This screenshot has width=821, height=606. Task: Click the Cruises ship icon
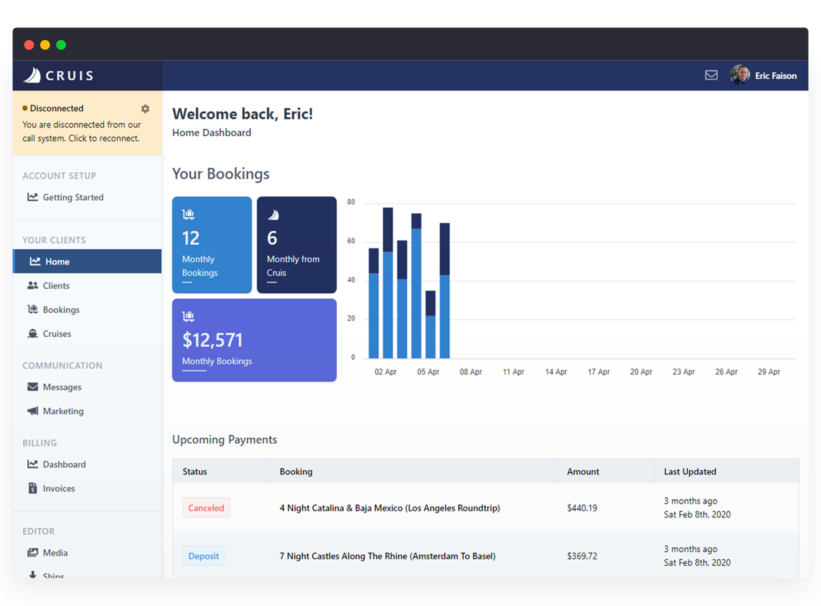(x=32, y=334)
